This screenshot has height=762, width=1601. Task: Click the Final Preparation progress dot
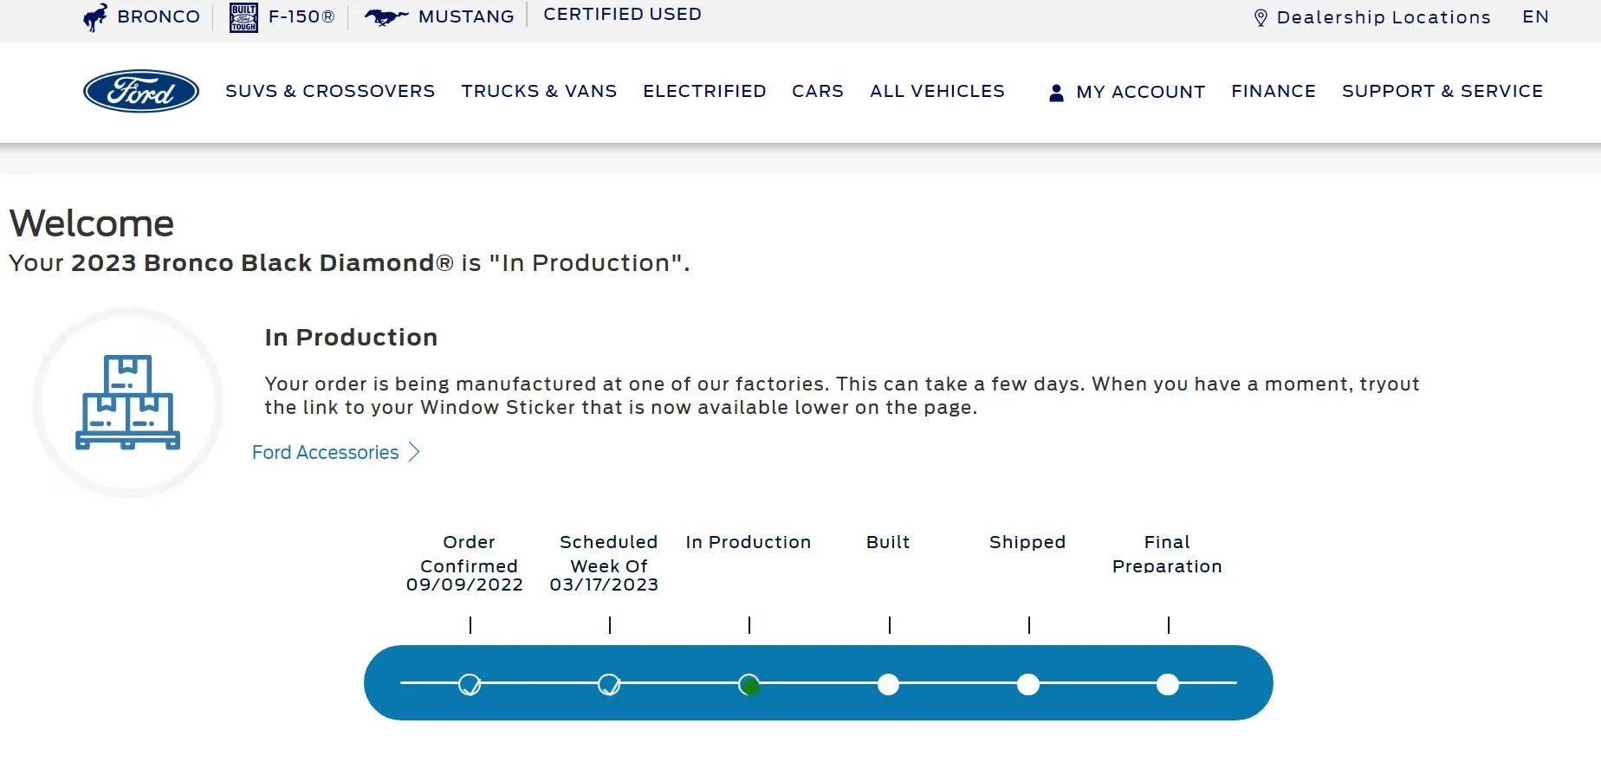coord(1168,684)
